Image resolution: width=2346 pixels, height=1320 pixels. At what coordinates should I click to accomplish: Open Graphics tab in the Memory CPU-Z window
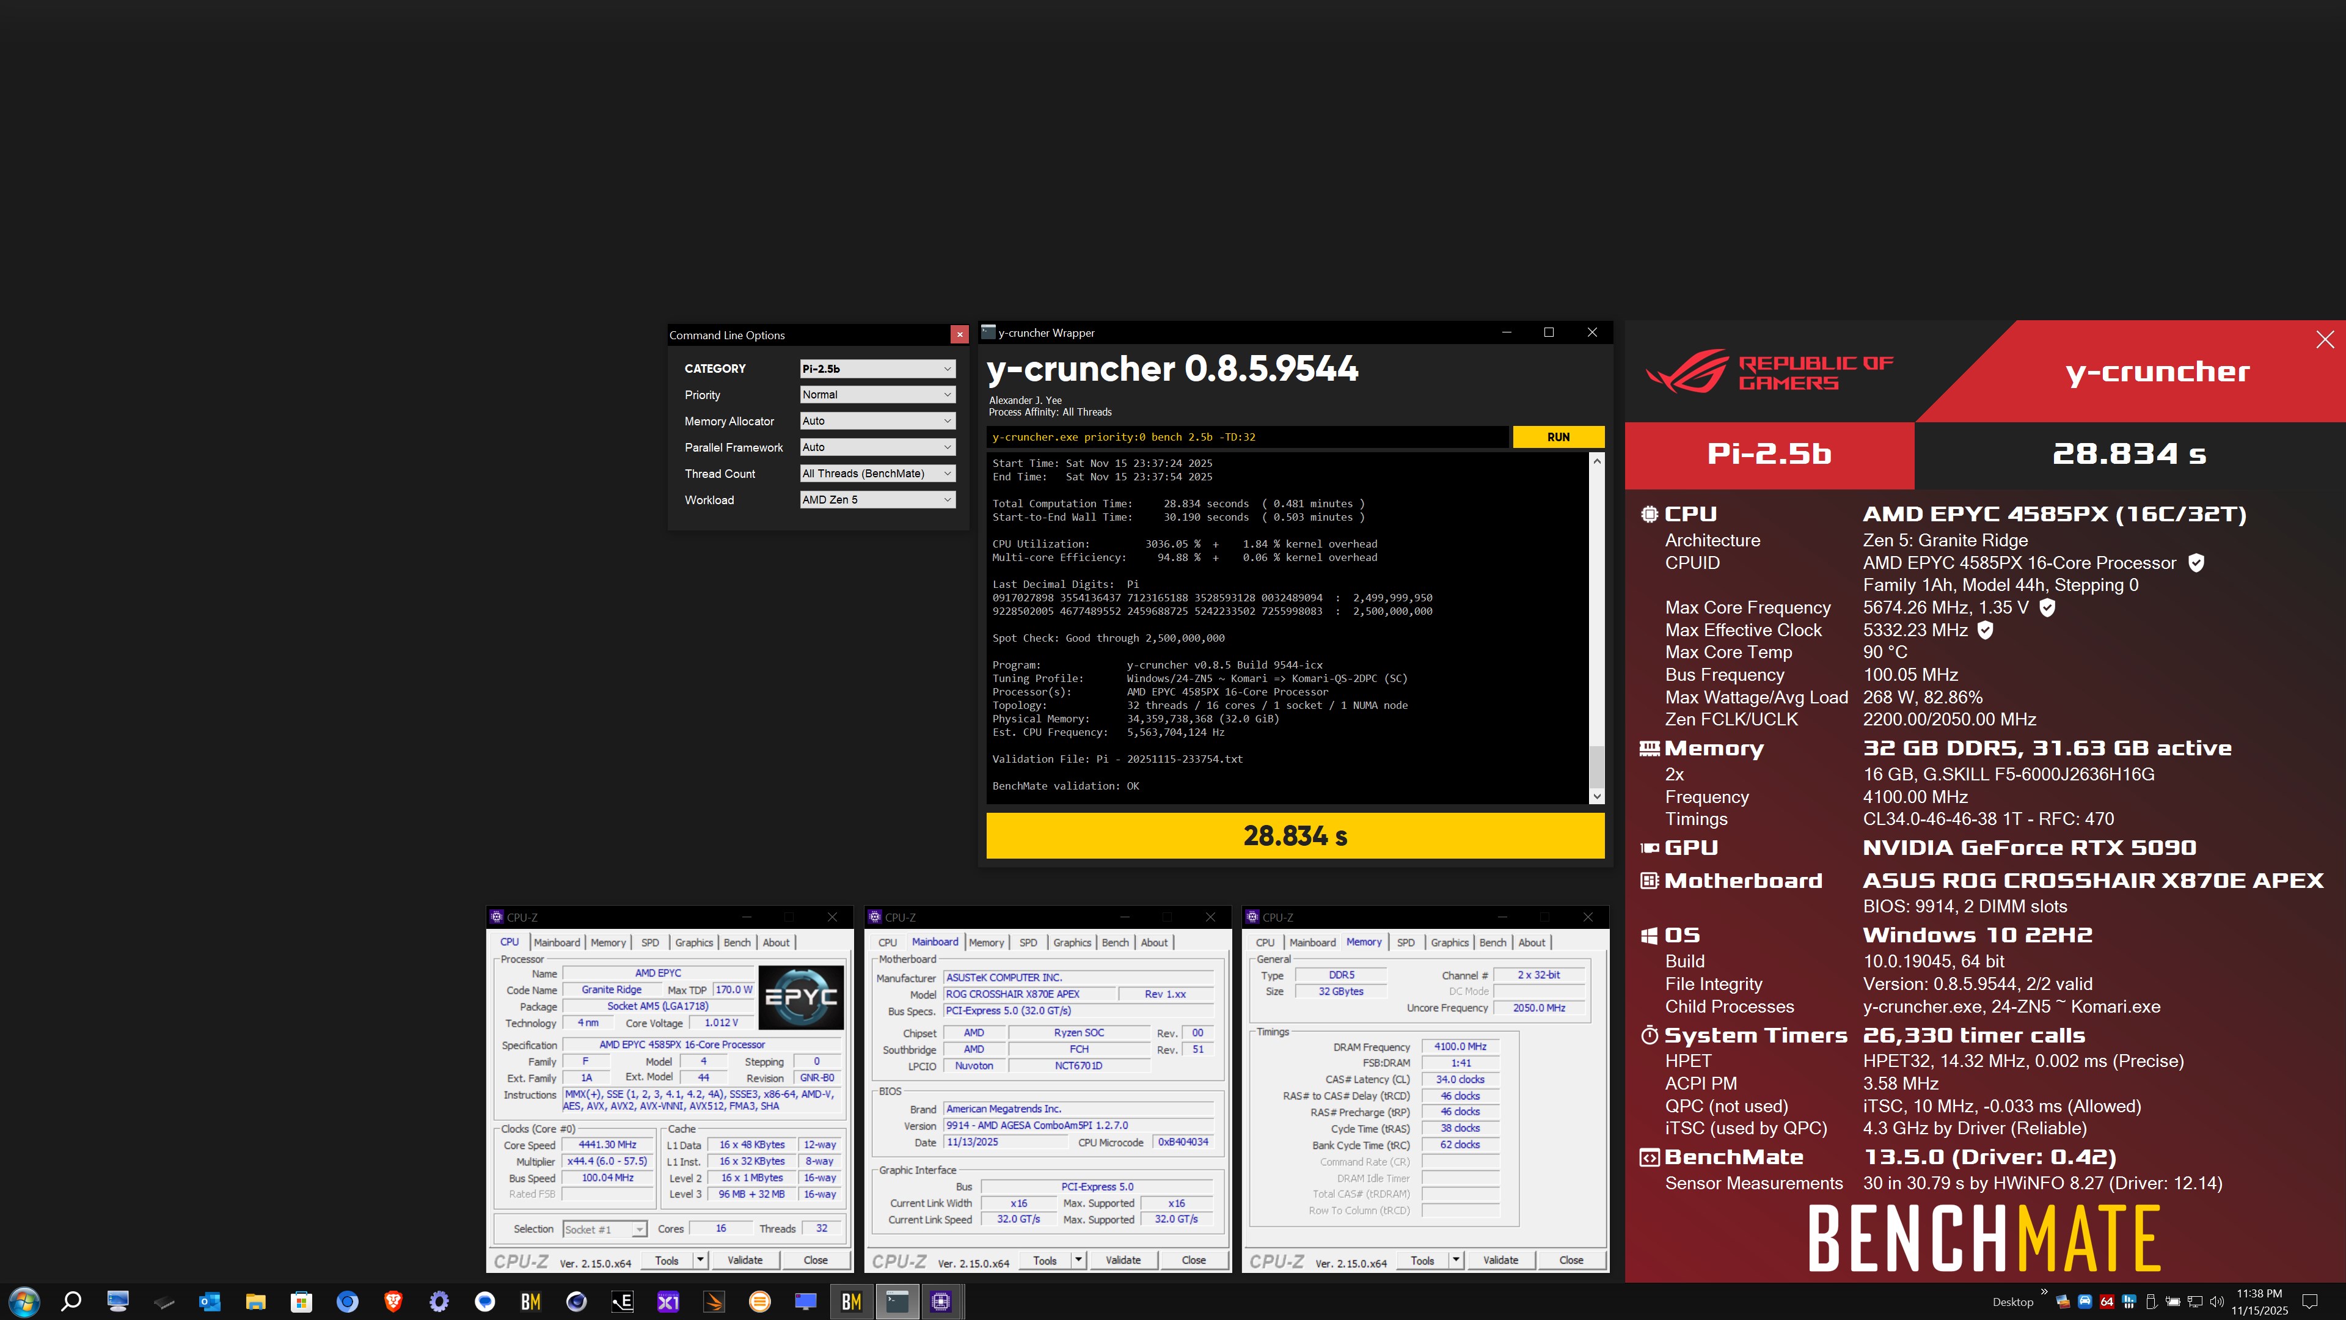pos(1449,943)
